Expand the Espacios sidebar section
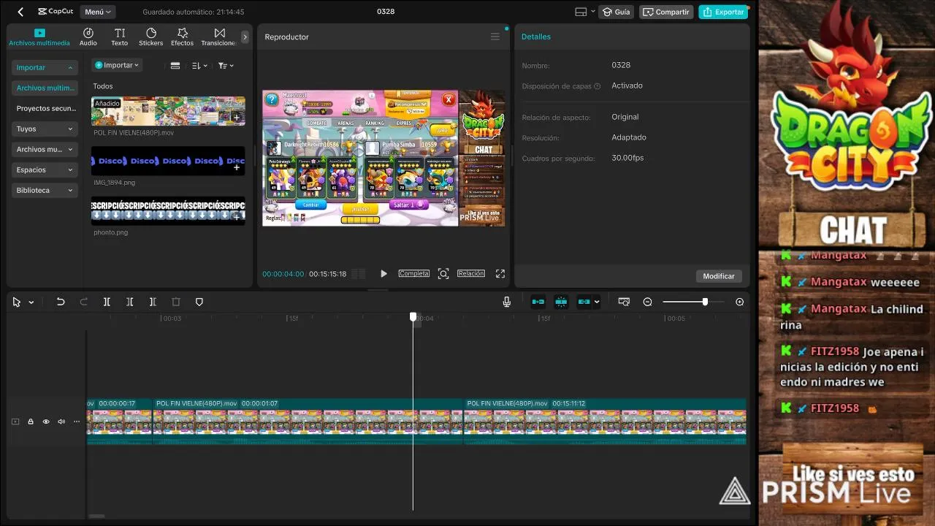 click(45, 169)
